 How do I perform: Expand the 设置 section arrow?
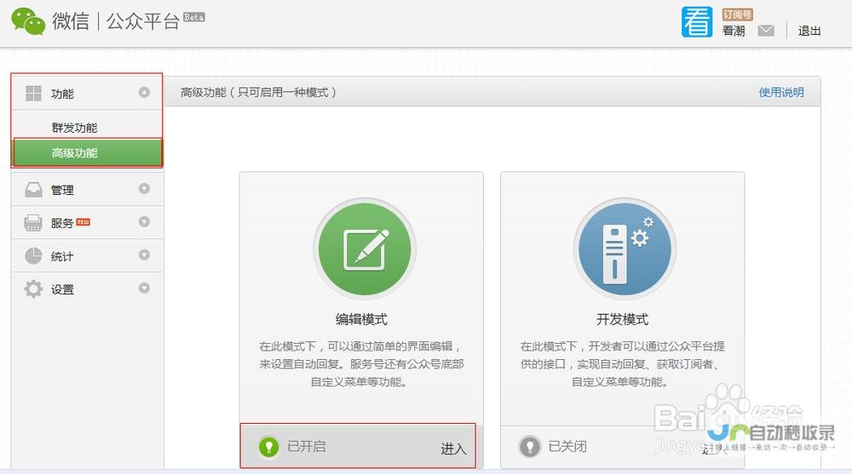tap(144, 288)
